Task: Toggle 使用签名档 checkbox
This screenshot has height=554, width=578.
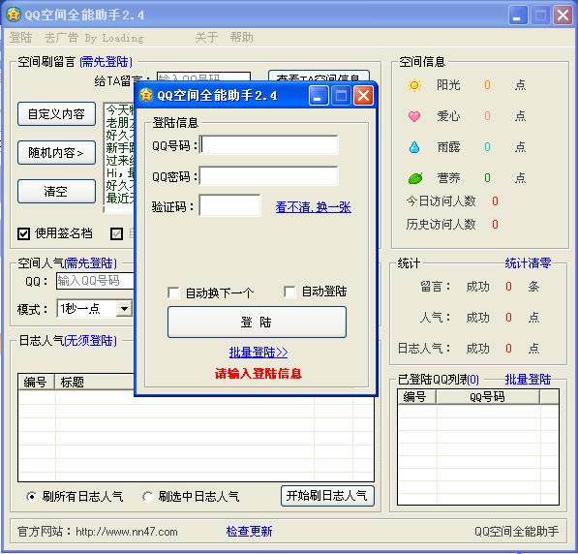Action: [x=23, y=233]
